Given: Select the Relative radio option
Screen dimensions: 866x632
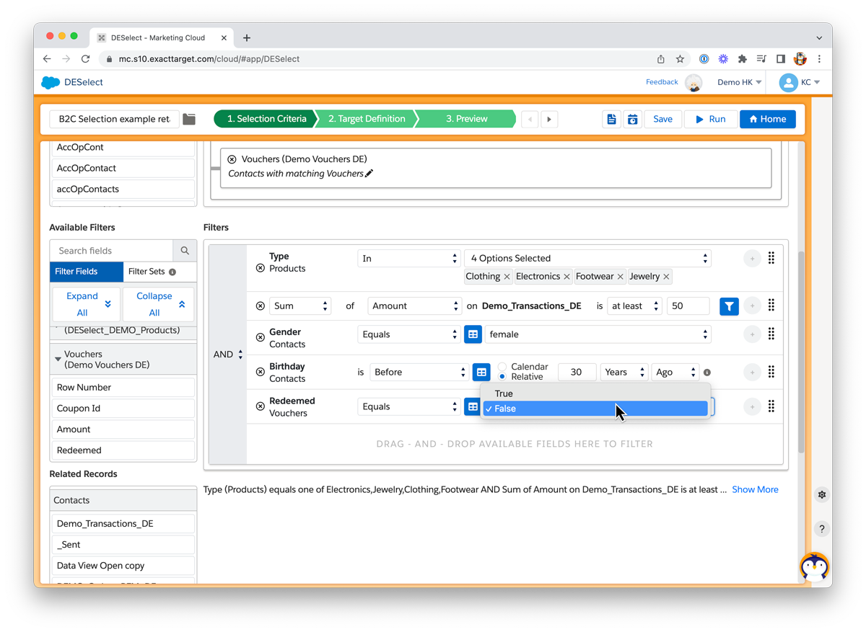Looking at the screenshot, I should (x=502, y=377).
